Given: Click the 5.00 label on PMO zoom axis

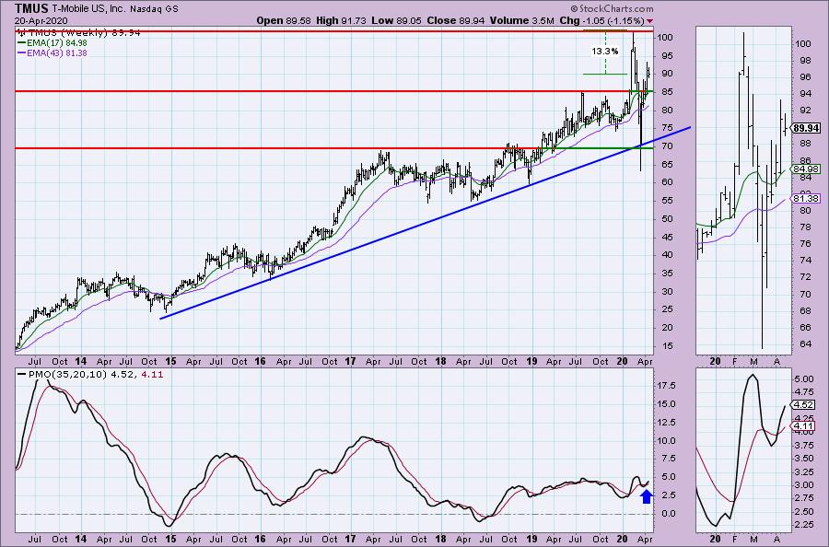Looking at the screenshot, I should (x=804, y=378).
